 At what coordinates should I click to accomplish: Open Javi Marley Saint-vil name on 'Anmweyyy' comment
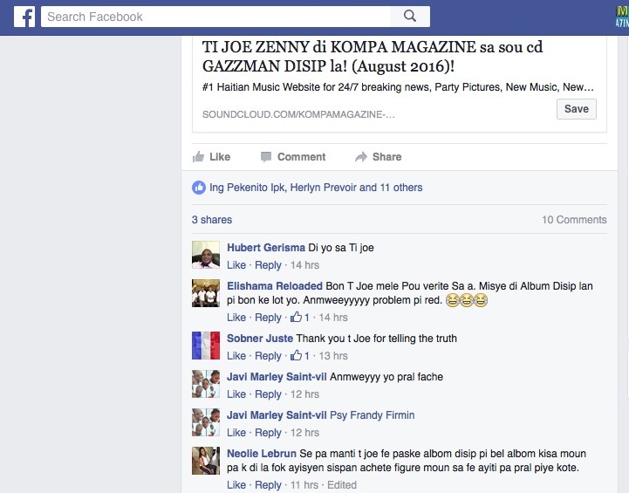[277, 377]
